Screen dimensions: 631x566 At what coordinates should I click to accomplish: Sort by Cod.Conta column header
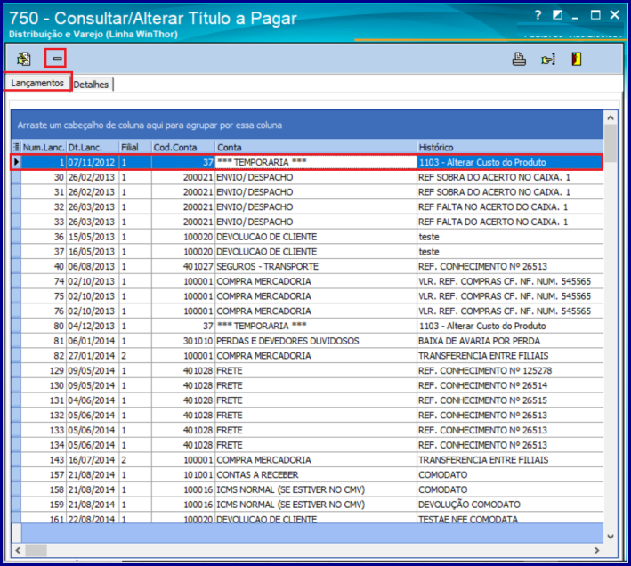click(183, 147)
